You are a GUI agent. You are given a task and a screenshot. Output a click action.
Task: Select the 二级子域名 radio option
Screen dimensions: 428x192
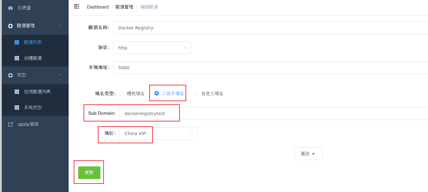tap(157, 93)
